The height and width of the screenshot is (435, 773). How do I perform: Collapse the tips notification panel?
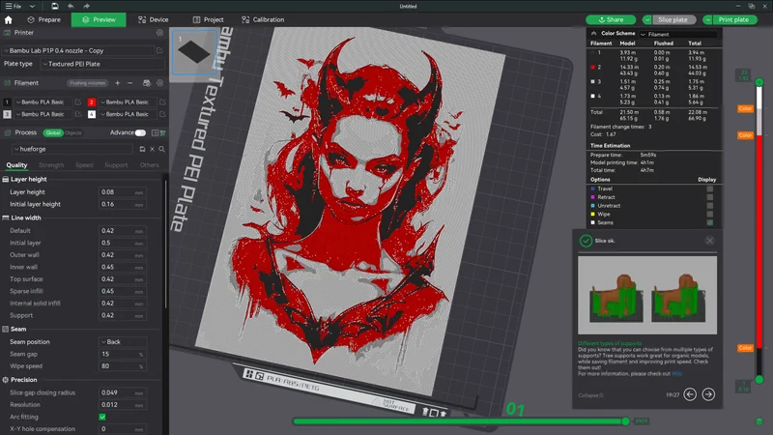click(590, 395)
